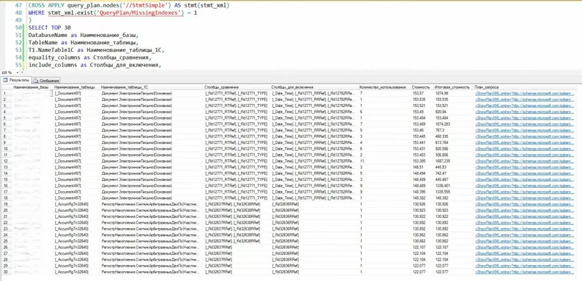Viewport: 582px width, 281px height.
Task: Click РегистрНакопления cell in row 30
Action: click(150, 272)
